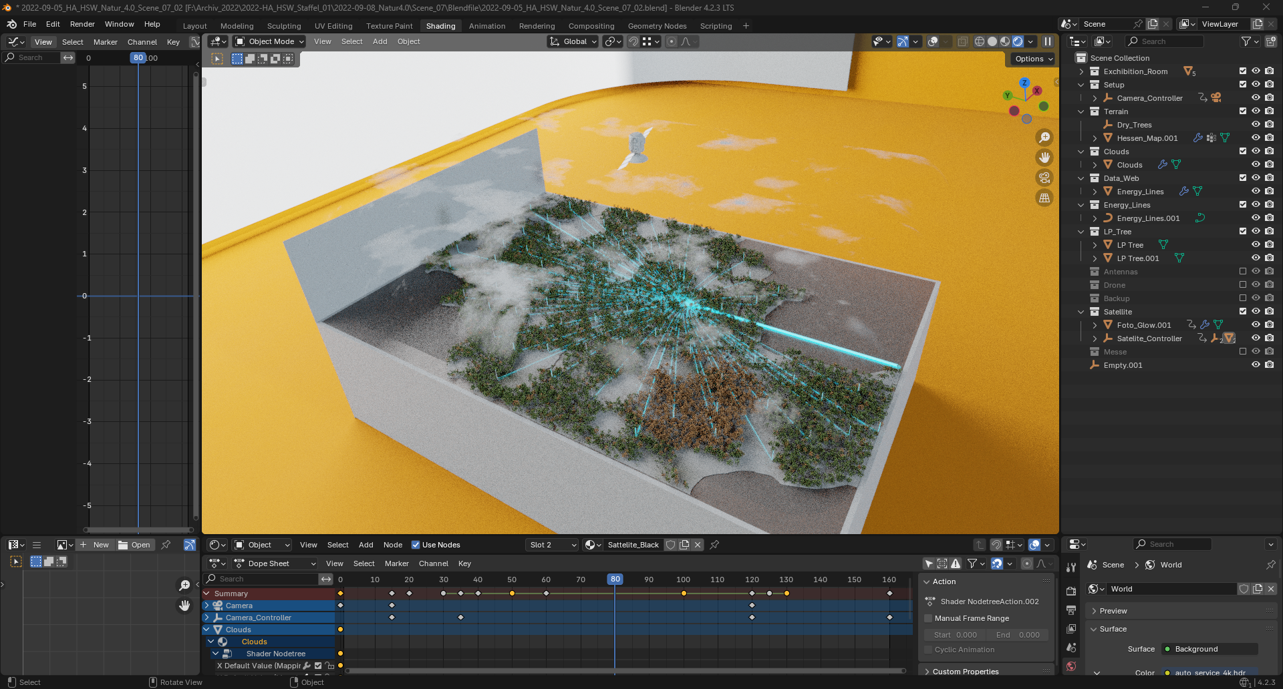Click the New image button
1283x689 pixels.
(94, 545)
